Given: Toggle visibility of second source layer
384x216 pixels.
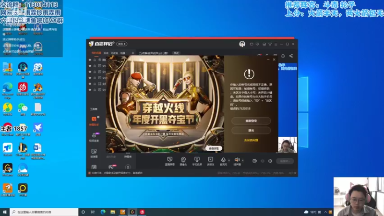Looking at the screenshot, I should click(x=90, y=66).
